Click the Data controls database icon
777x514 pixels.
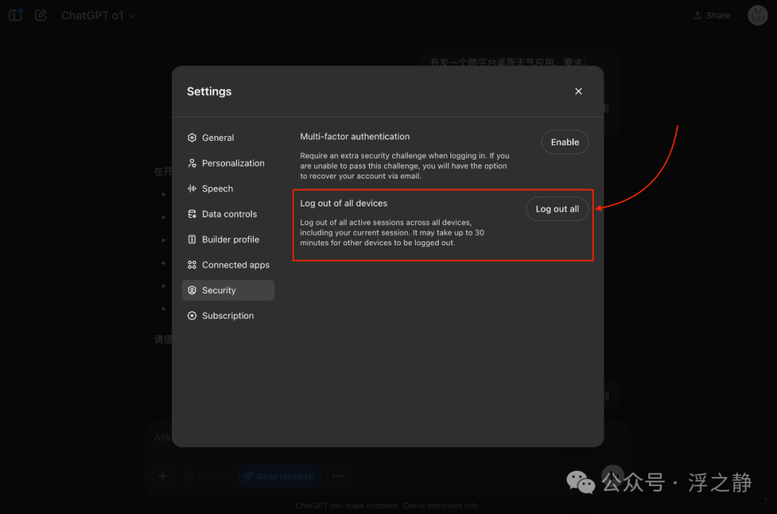tap(192, 214)
